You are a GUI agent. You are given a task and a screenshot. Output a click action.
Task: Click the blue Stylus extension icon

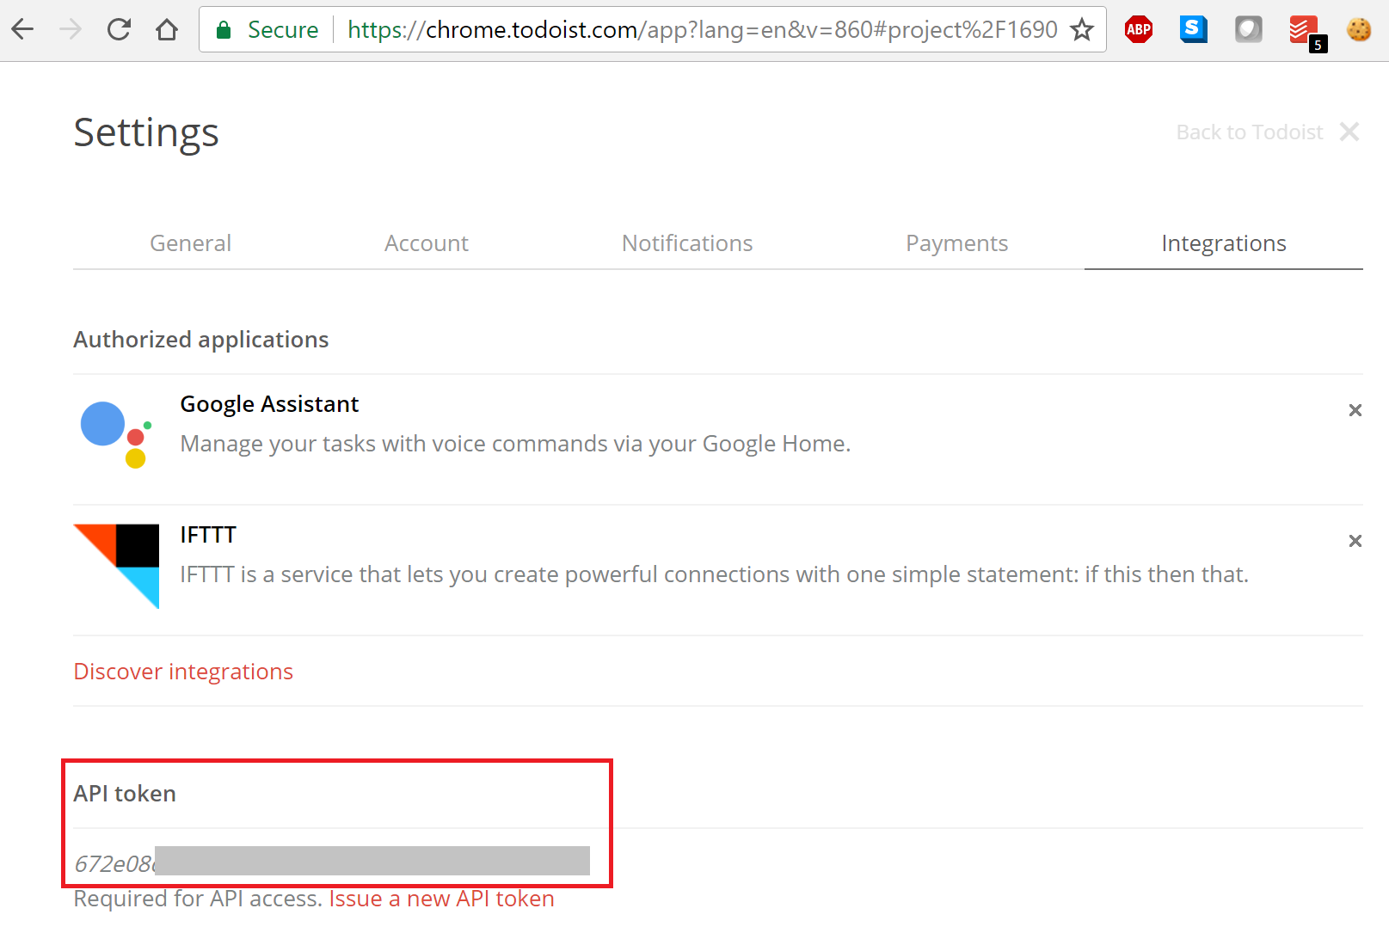coord(1193,28)
